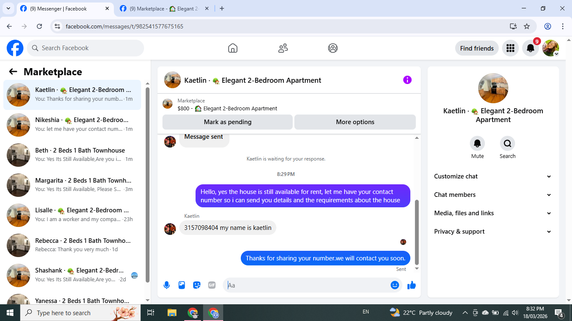Viewport: 572px width, 321px height.
Task: Open Margarita conversation in chat list
Action: (72, 185)
